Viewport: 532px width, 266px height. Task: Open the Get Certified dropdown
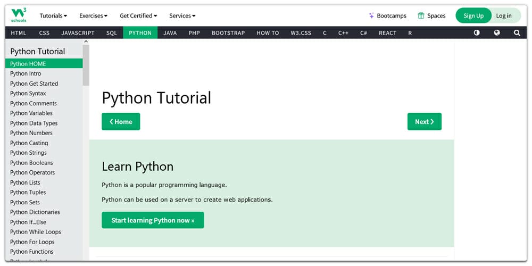coord(138,15)
